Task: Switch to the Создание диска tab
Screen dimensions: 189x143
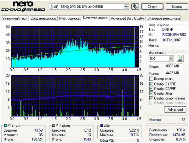Action: pos(43,19)
